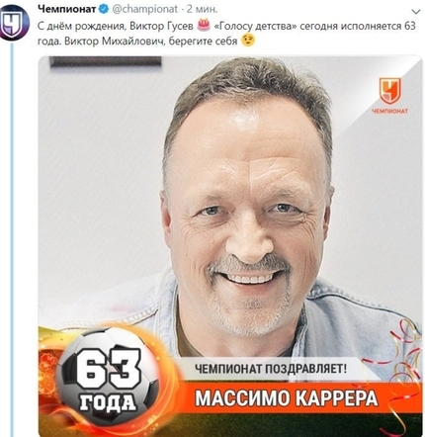The height and width of the screenshot is (437, 425).
Task: Open the Чемпионат profile avatar
Action: pyautogui.click(x=13, y=22)
